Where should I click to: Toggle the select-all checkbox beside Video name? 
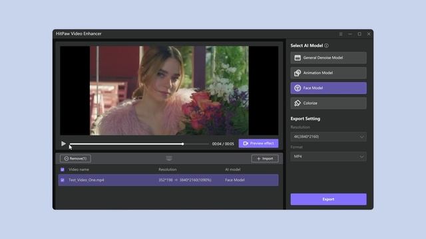coord(62,170)
